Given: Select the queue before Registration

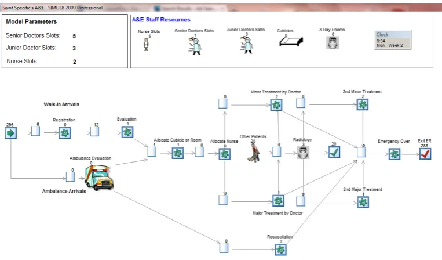Looking at the screenshot, I should [x=35, y=131].
